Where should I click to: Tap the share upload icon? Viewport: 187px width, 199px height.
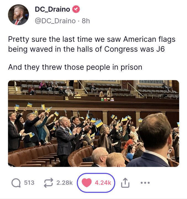point(125,183)
